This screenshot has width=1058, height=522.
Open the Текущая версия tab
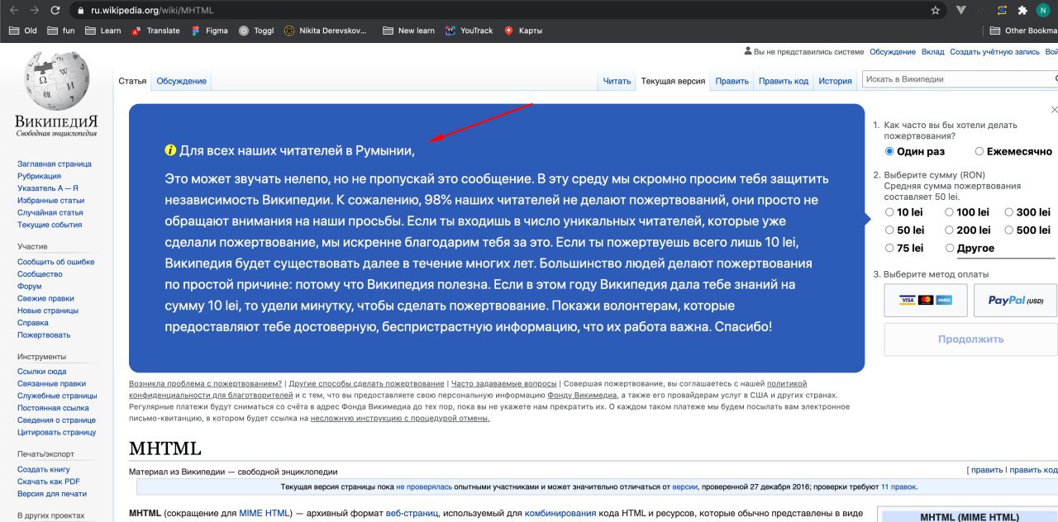(x=673, y=81)
